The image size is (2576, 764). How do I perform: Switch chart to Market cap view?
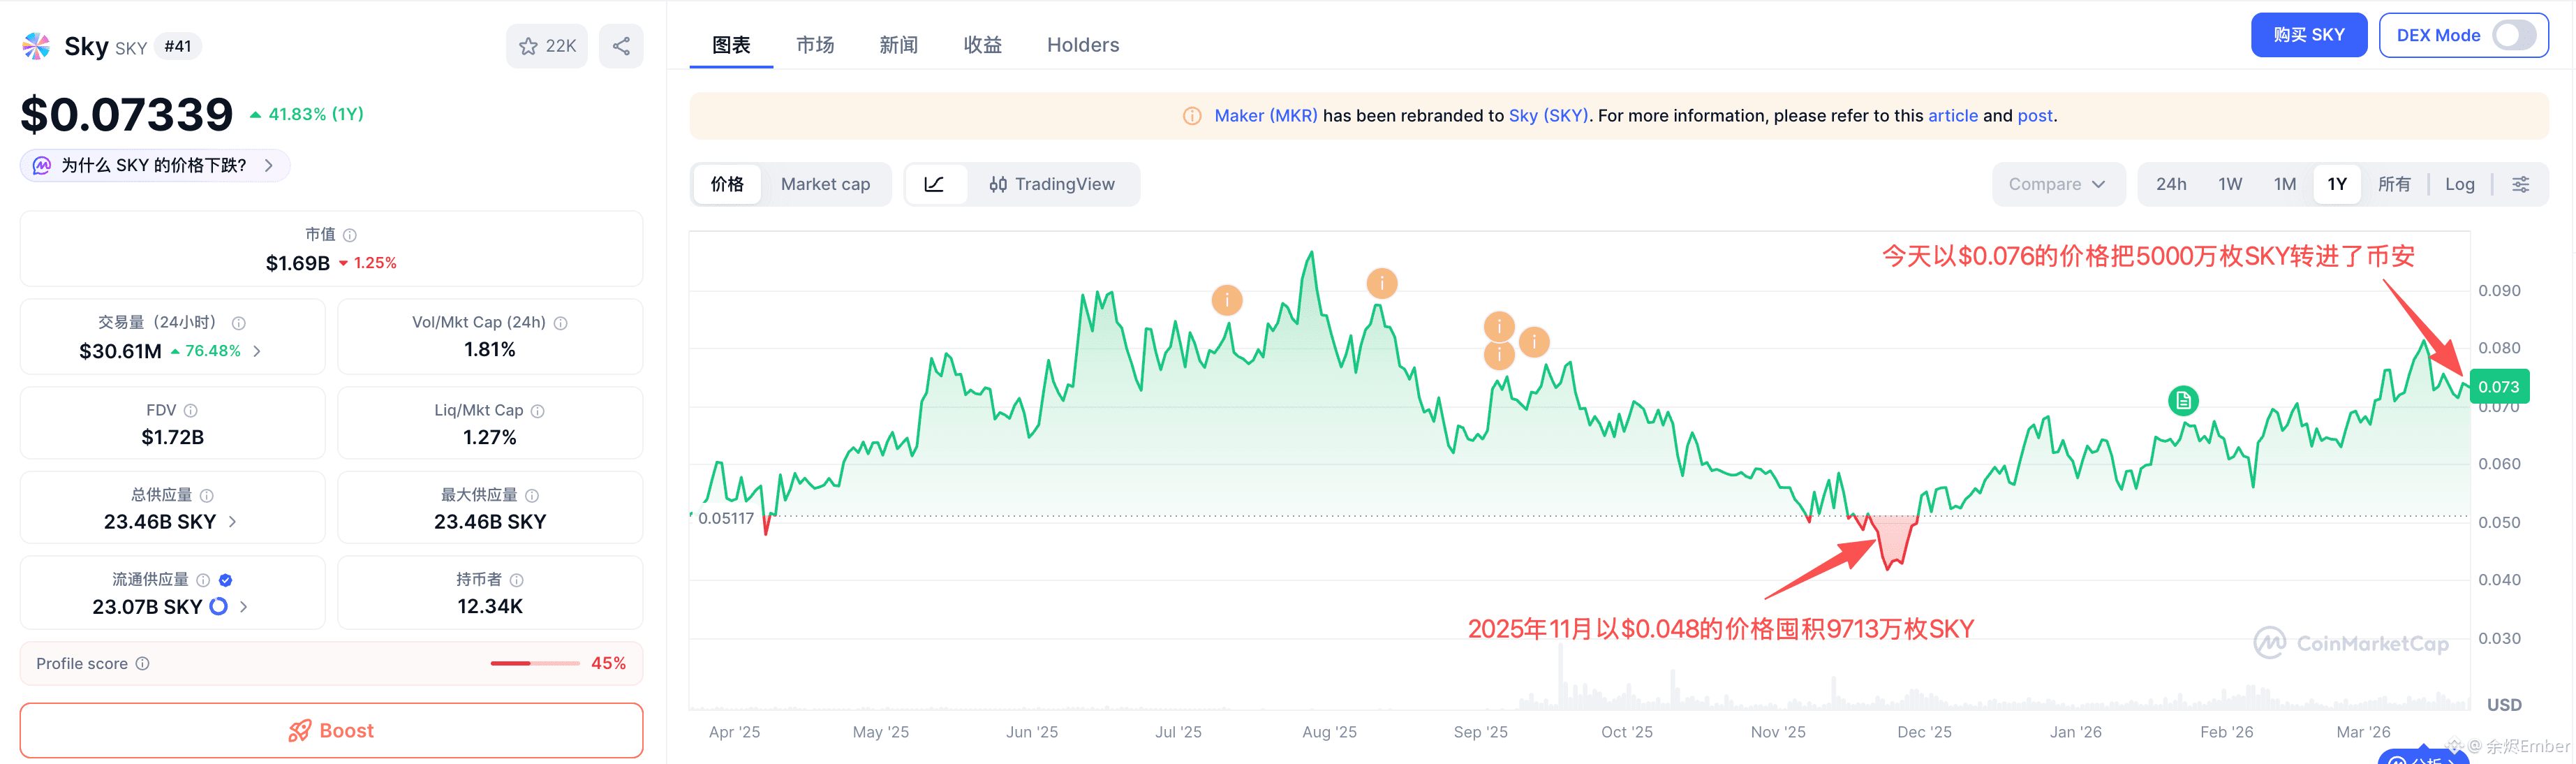[825, 184]
